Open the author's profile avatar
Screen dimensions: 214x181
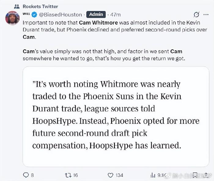click(12, 18)
